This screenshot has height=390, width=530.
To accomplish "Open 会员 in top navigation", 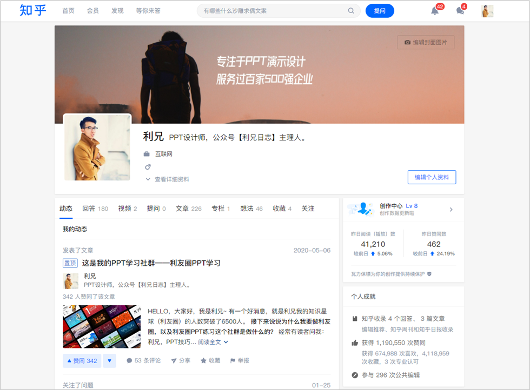I will tap(92, 11).
